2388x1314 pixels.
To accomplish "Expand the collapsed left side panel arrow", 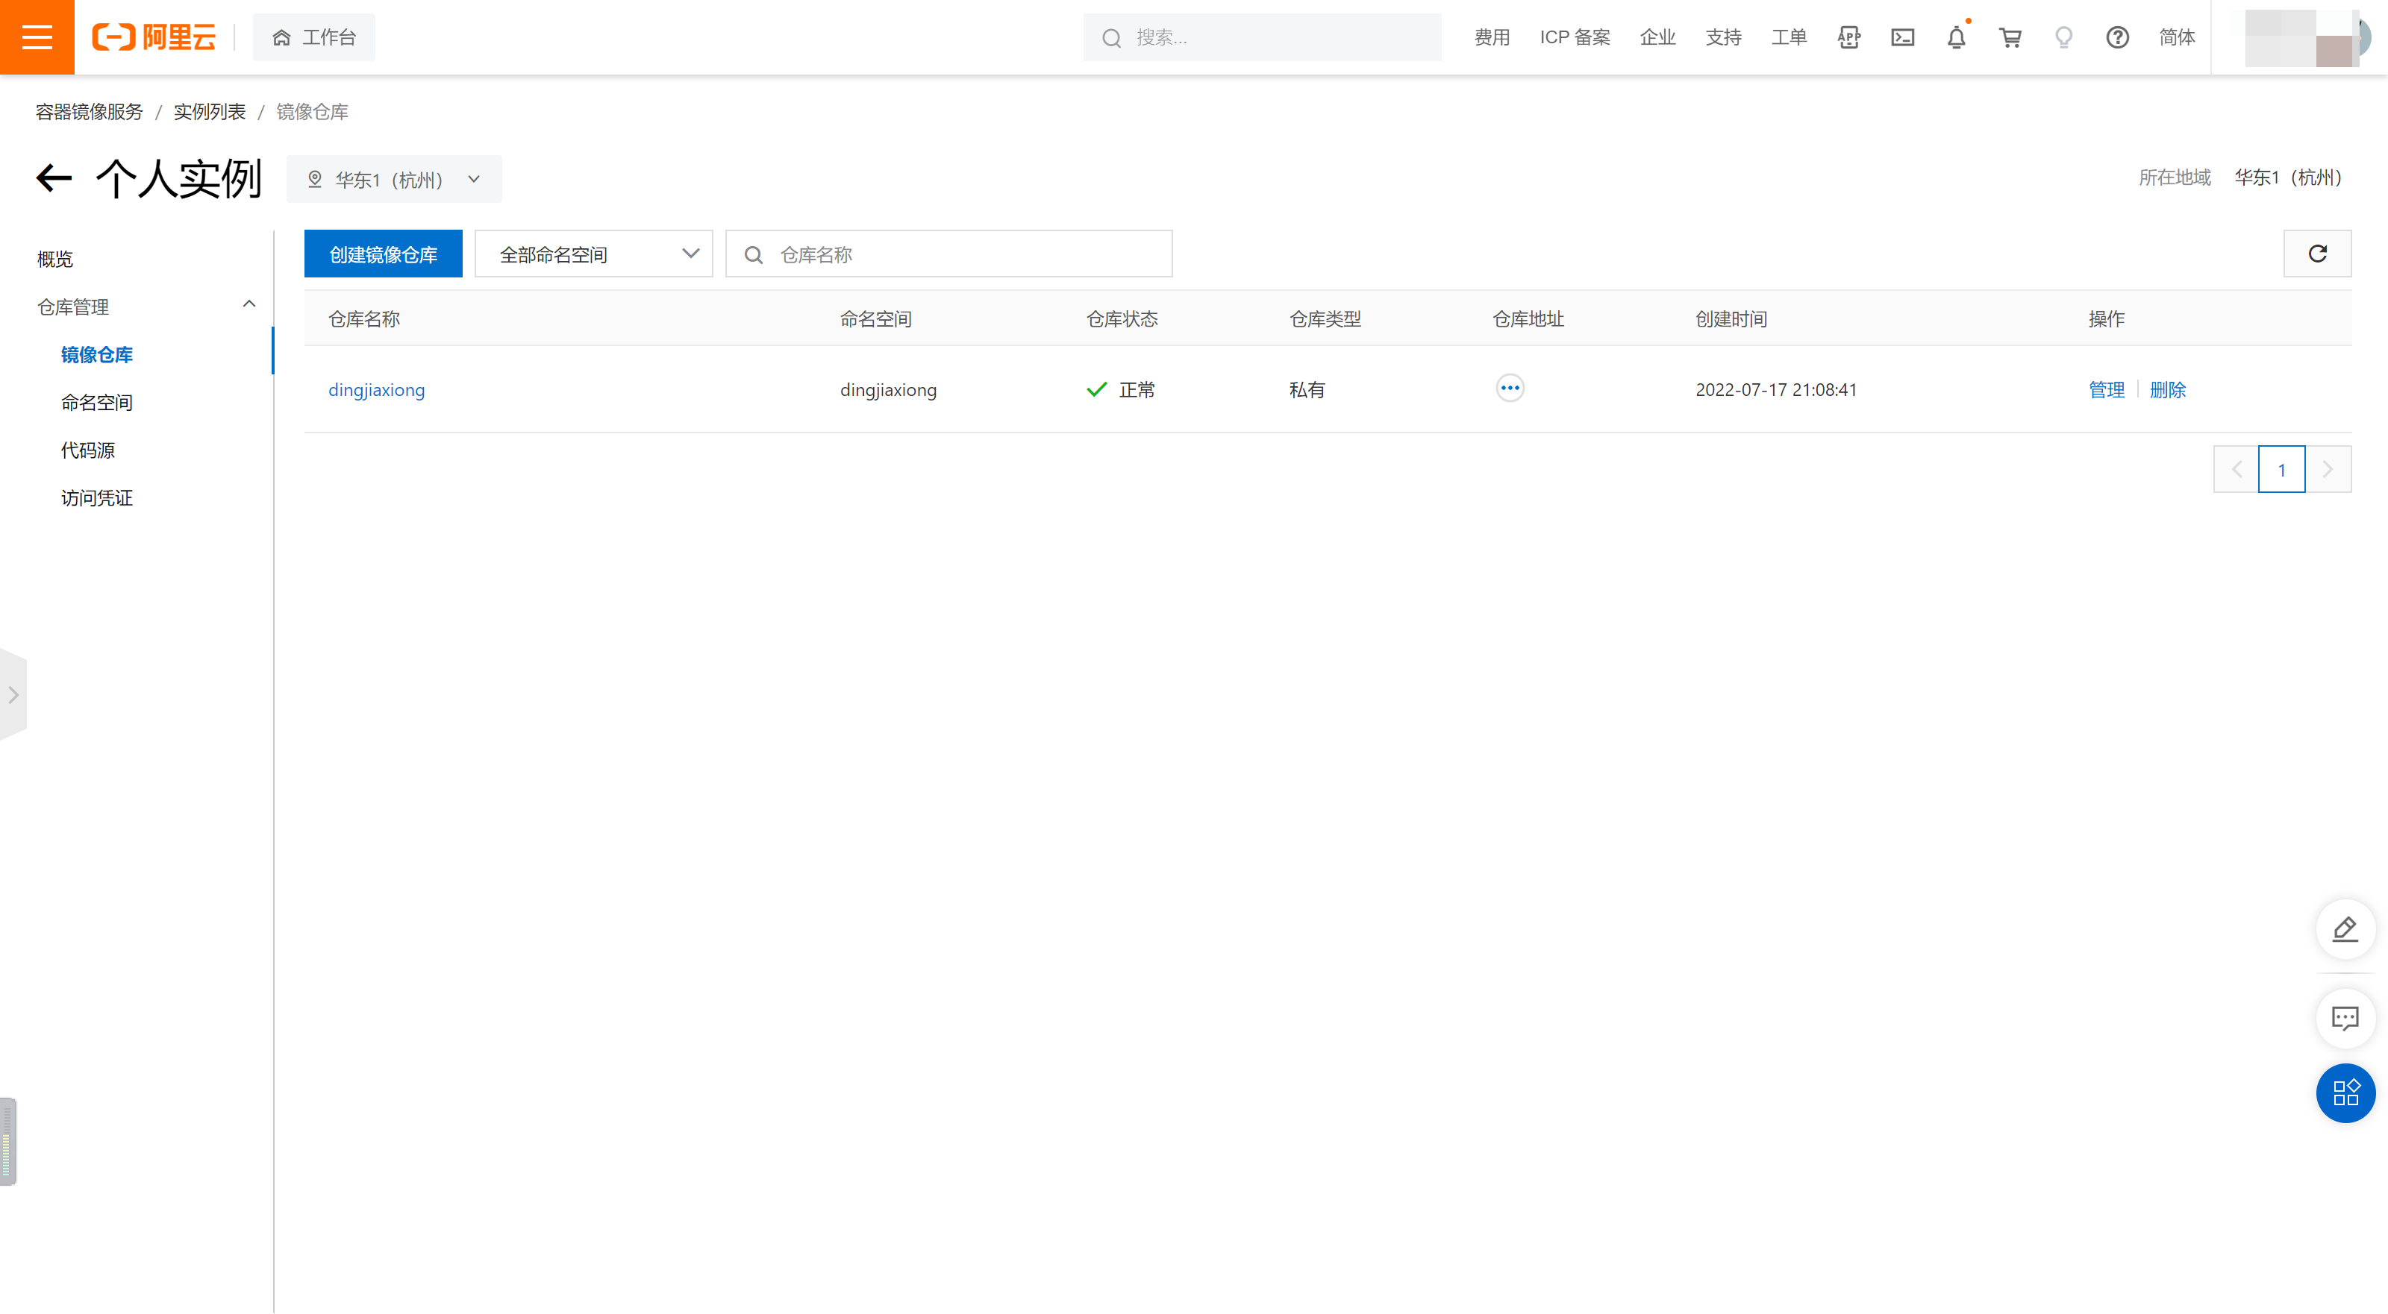I will coord(13,695).
